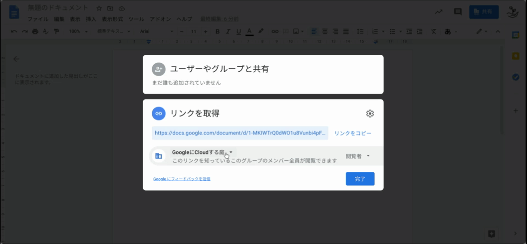Click the ユーザーやグループと共有 panel heading

[x=220, y=69]
